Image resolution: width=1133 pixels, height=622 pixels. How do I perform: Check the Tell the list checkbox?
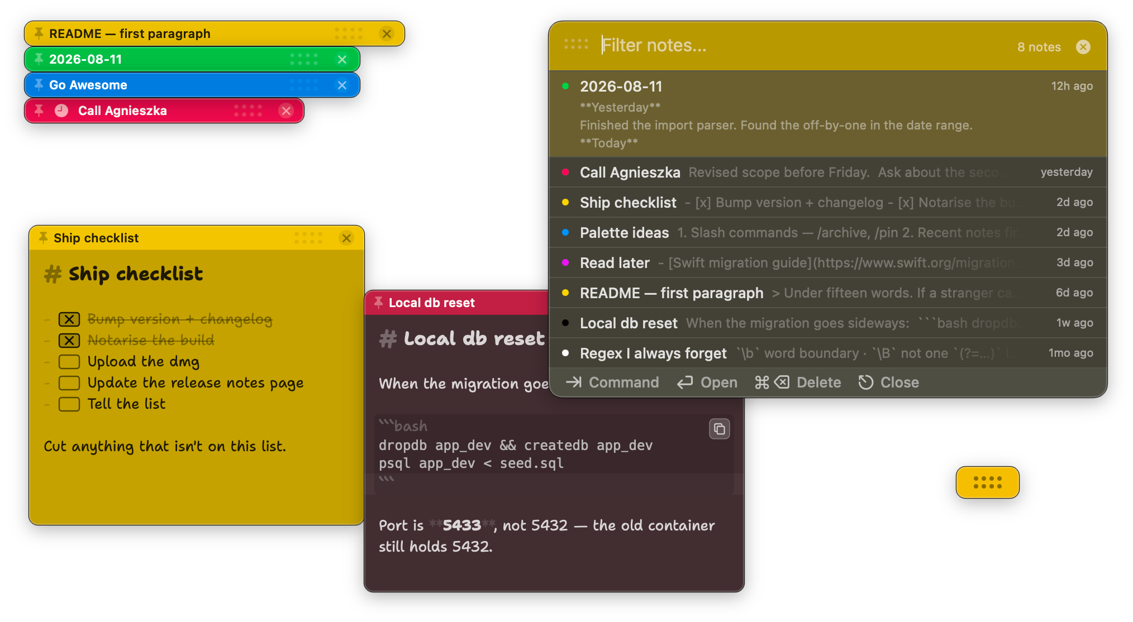coord(69,404)
